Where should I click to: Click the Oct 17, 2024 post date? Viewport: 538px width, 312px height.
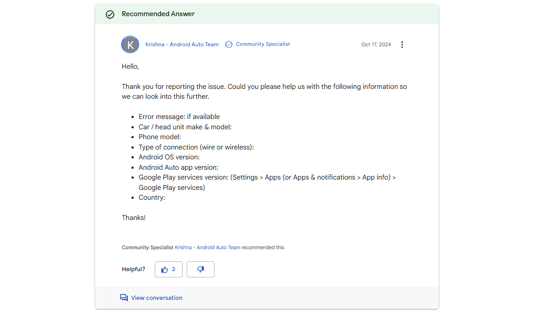click(x=376, y=44)
